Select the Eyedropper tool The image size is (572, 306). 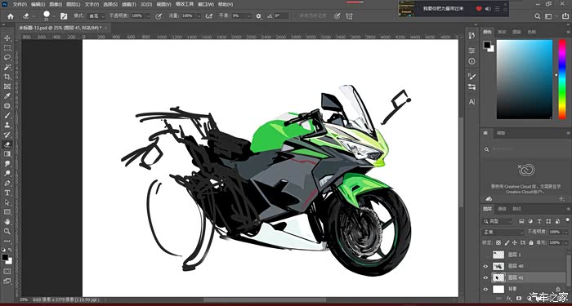(7, 95)
